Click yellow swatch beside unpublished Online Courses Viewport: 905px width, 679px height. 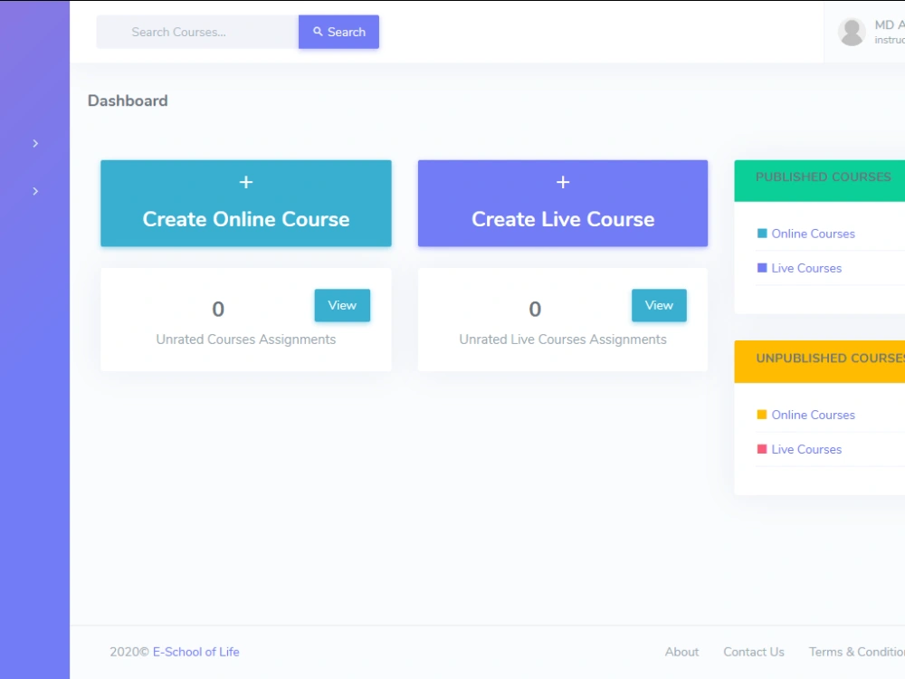tap(762, 415)
